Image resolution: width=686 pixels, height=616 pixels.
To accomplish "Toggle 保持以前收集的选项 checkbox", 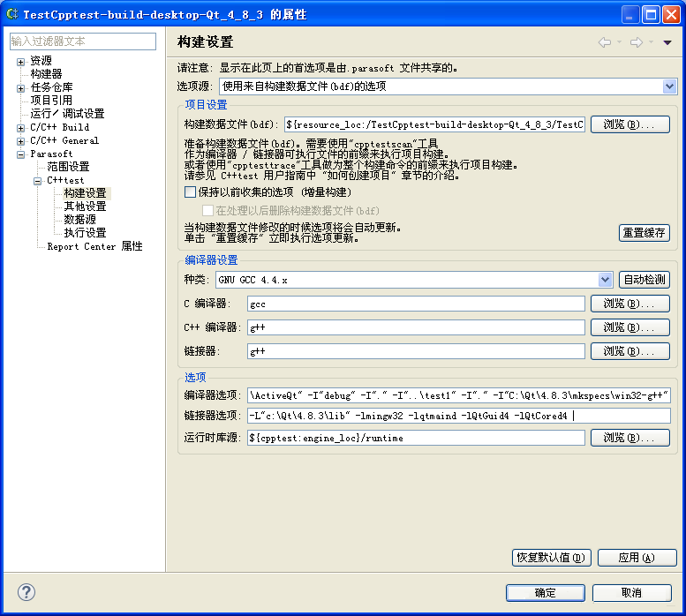I will click(190, 192).
